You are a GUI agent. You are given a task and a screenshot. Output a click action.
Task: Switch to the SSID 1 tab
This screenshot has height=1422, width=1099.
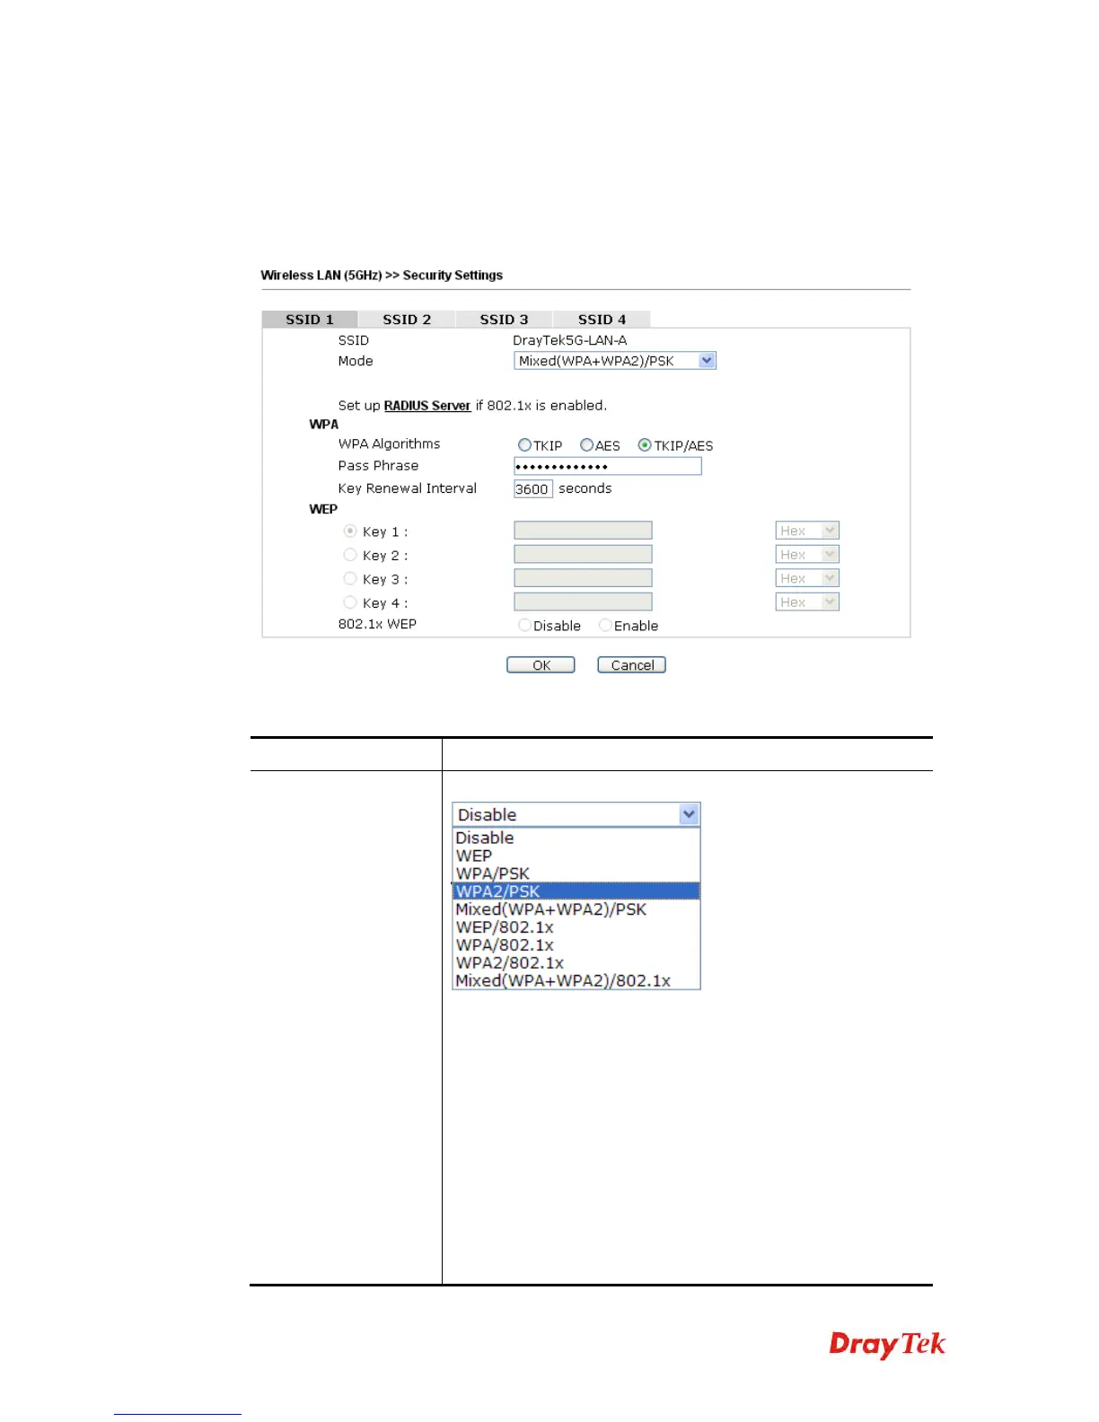click(x=310, y=320)
